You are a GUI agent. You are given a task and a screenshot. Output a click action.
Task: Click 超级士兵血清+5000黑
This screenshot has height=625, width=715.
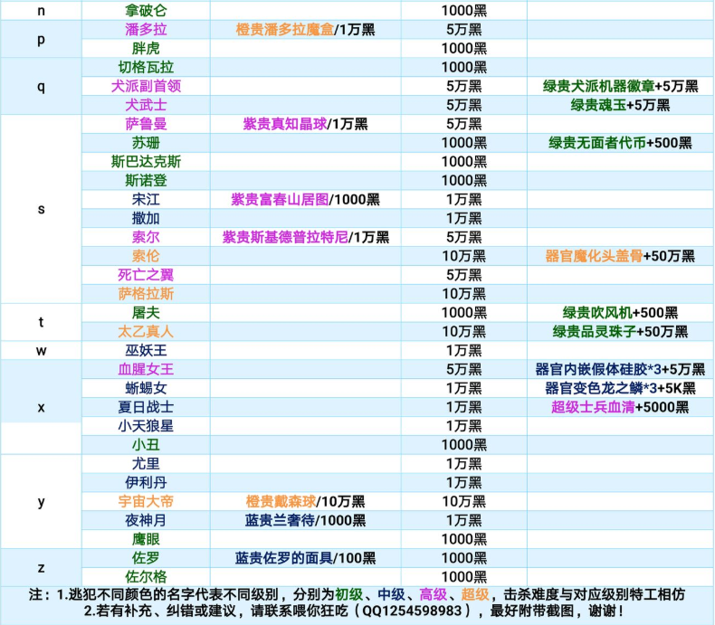620,407
